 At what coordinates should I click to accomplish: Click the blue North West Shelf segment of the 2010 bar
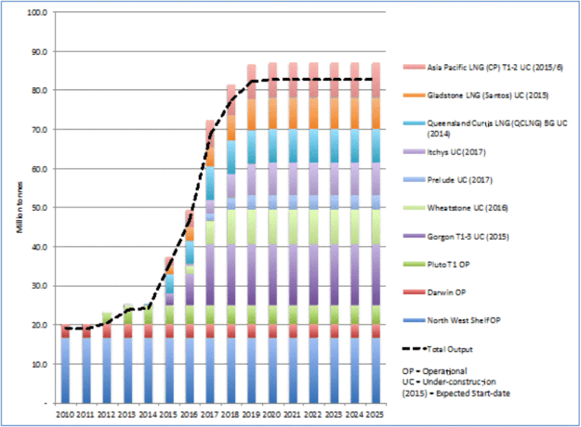(64, 371)
